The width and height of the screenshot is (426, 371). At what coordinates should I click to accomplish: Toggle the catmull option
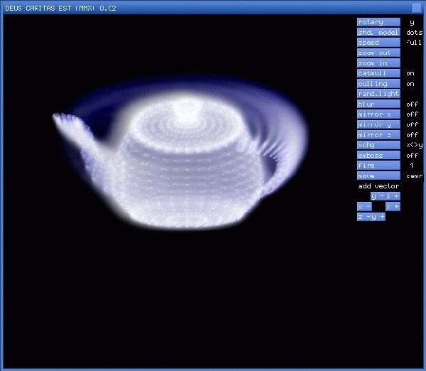[x=378, y=73]
